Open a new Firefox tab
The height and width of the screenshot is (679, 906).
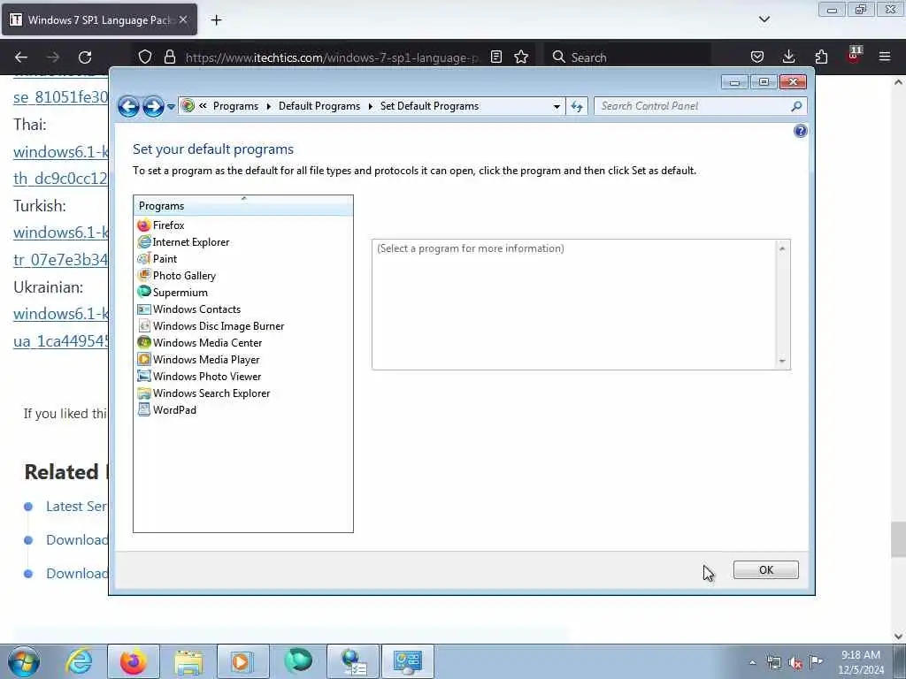tap(216, 20)
